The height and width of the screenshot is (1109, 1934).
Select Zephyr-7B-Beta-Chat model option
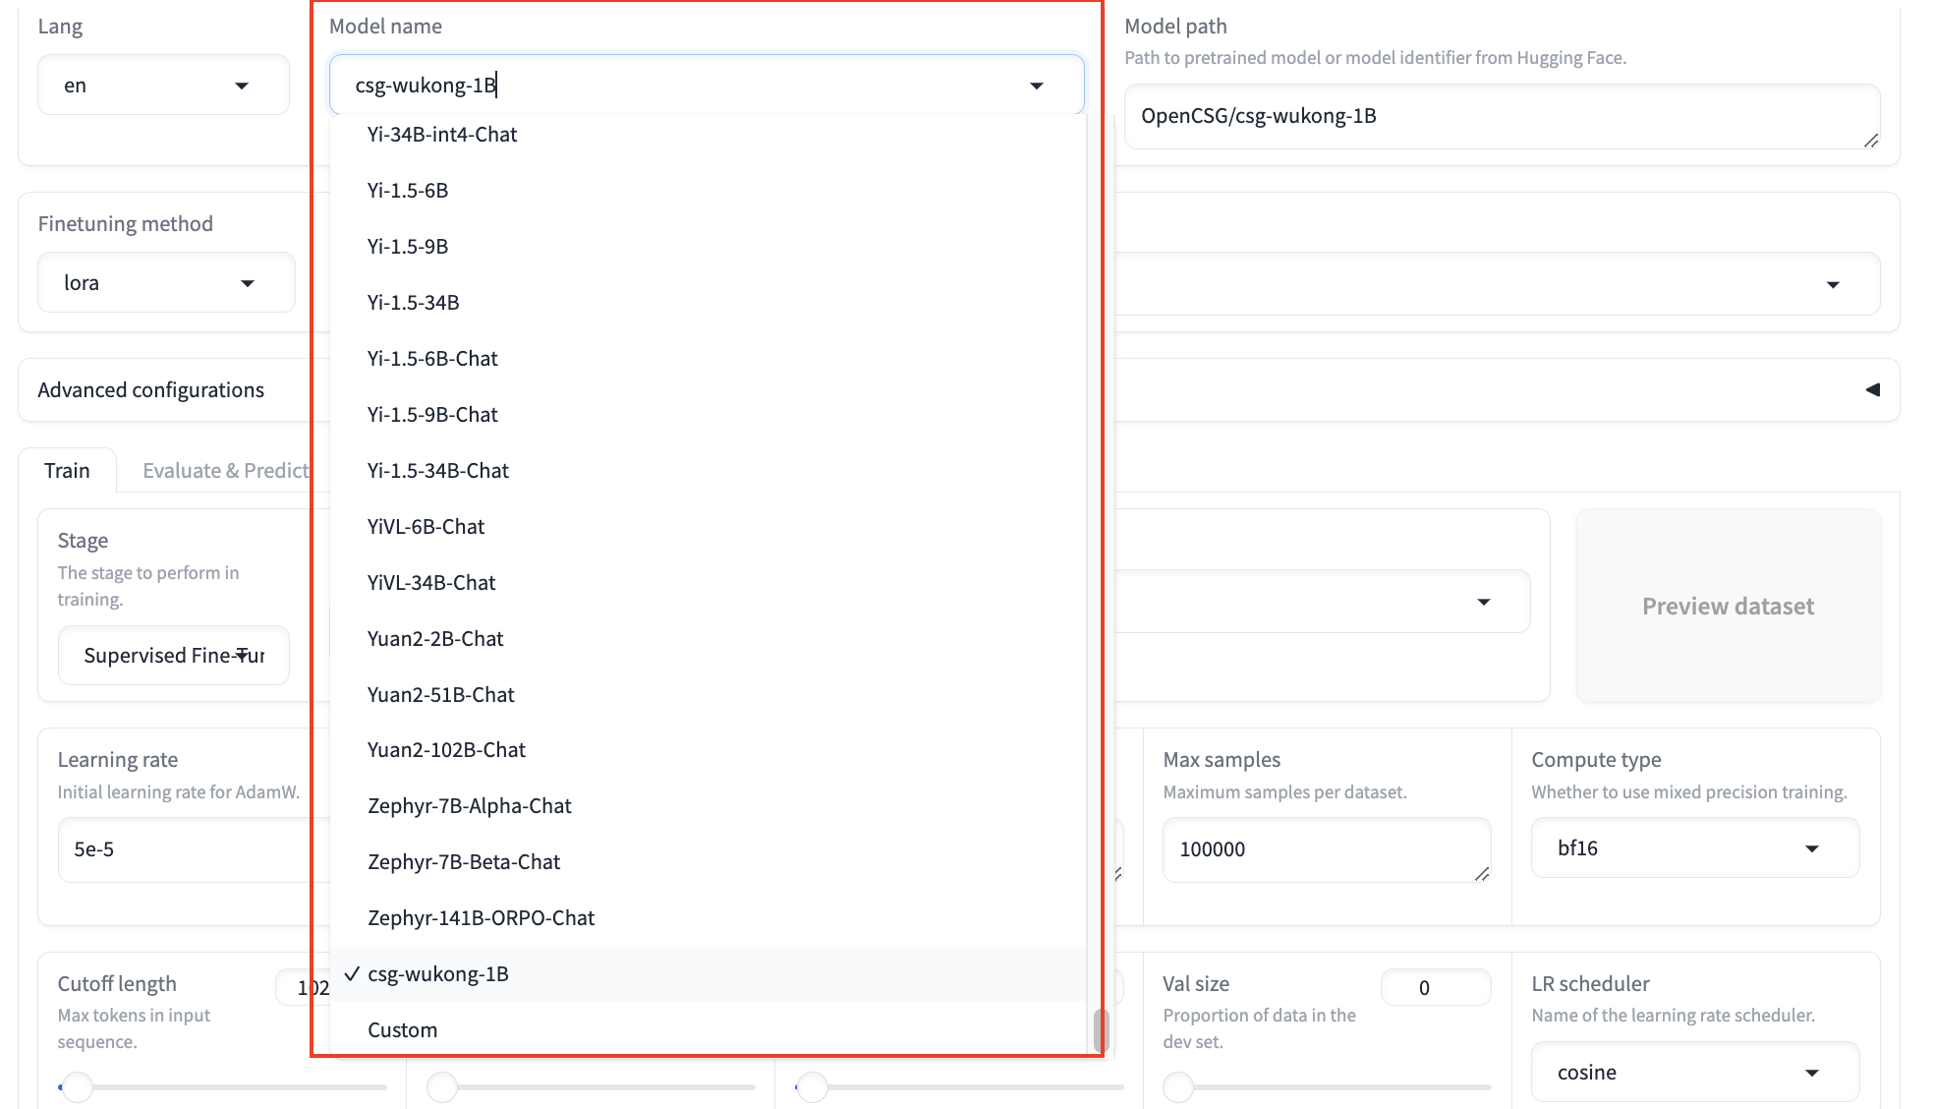[x=463, y=862]
